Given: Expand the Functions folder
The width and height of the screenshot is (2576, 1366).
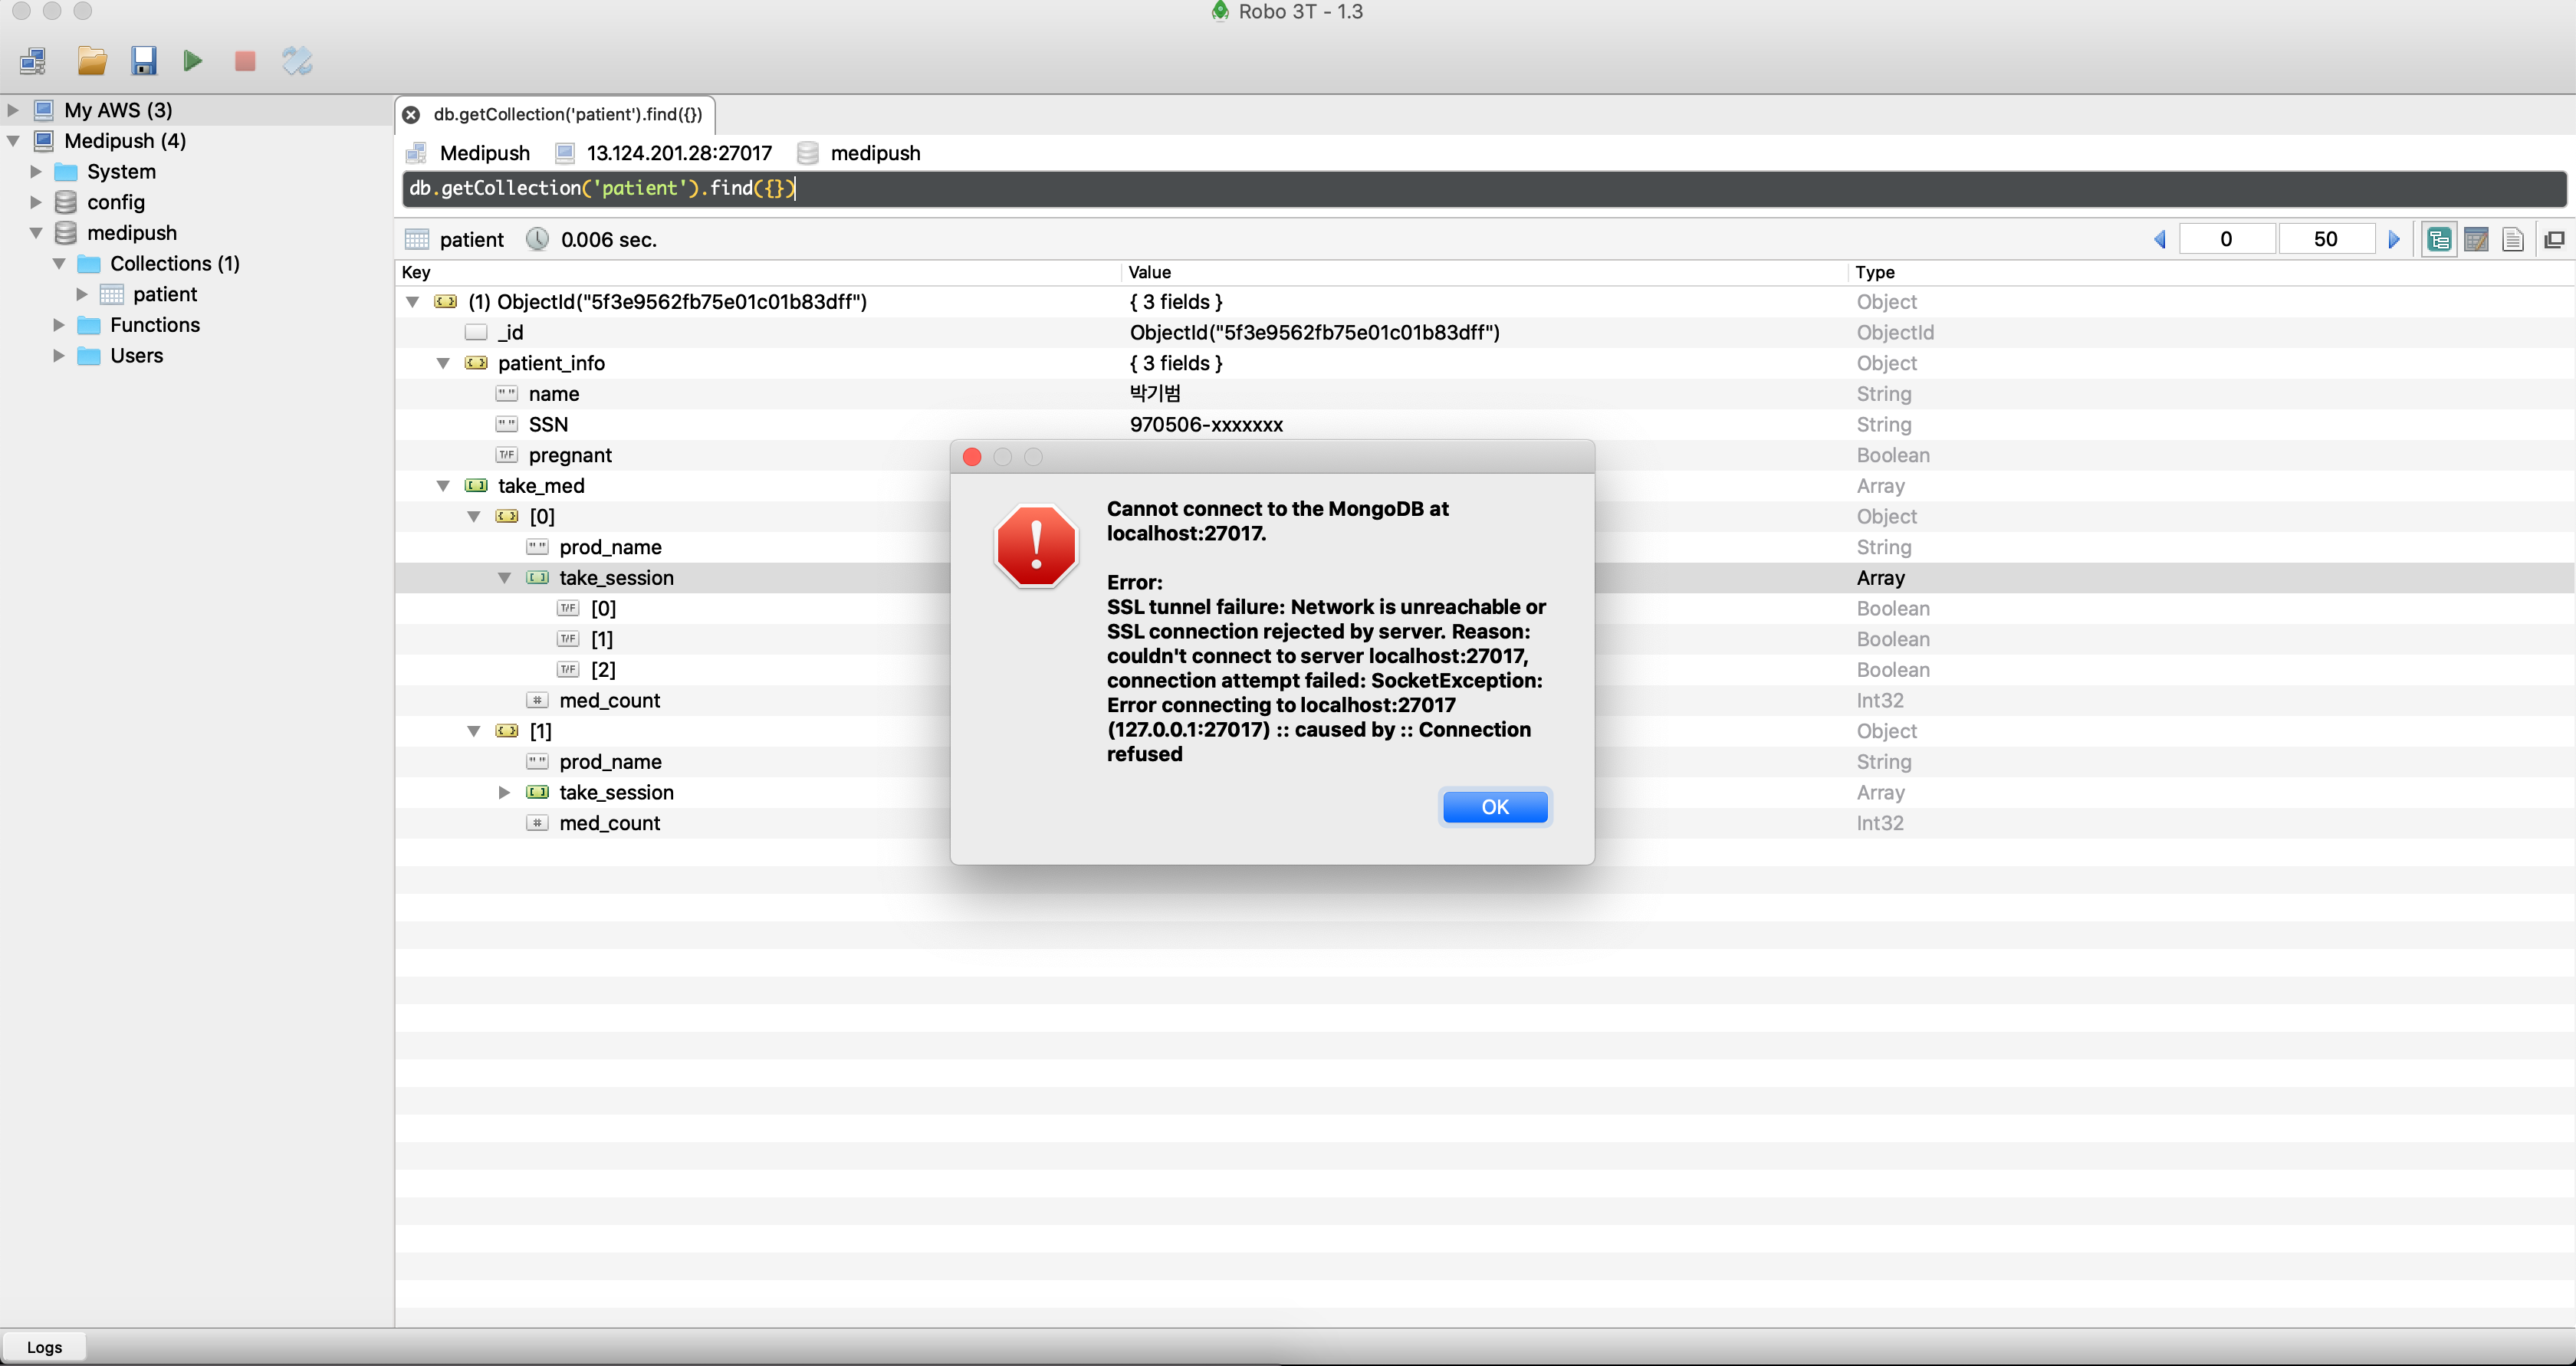Looking at the screenshot, I should [x=59, y=325].
